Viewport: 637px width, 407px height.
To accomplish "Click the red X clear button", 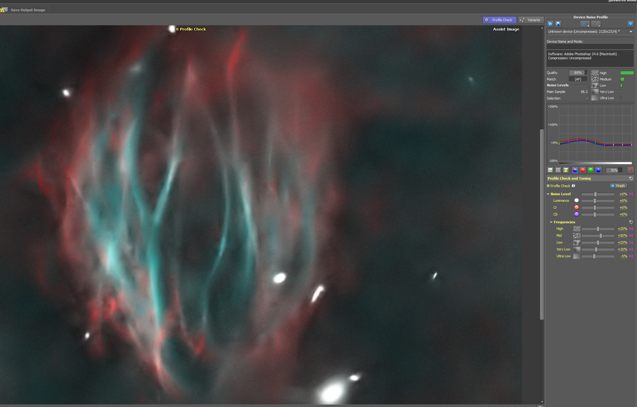I will (x=630, y=170).
